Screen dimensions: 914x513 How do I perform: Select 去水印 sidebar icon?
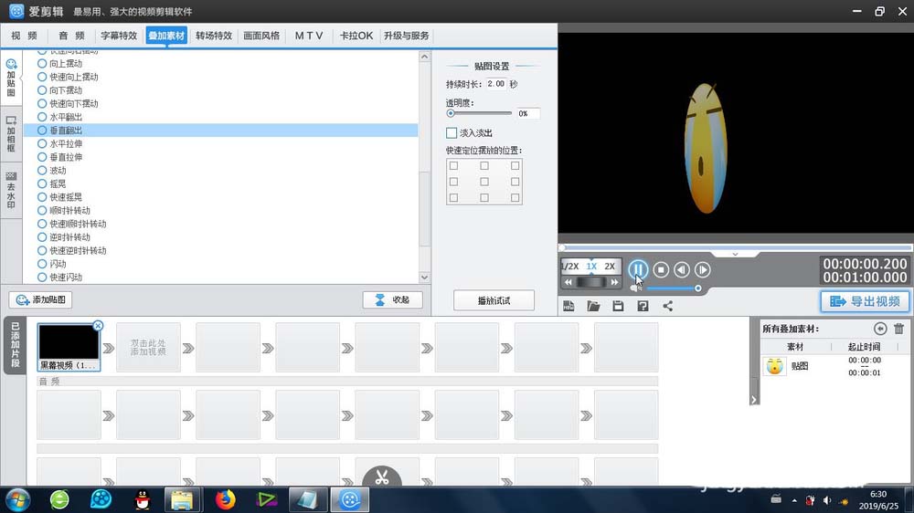pyautogui.click(x=11, y=190)
